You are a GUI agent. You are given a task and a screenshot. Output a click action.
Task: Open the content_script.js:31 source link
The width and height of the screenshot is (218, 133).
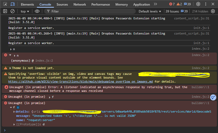tap(192, 18)
